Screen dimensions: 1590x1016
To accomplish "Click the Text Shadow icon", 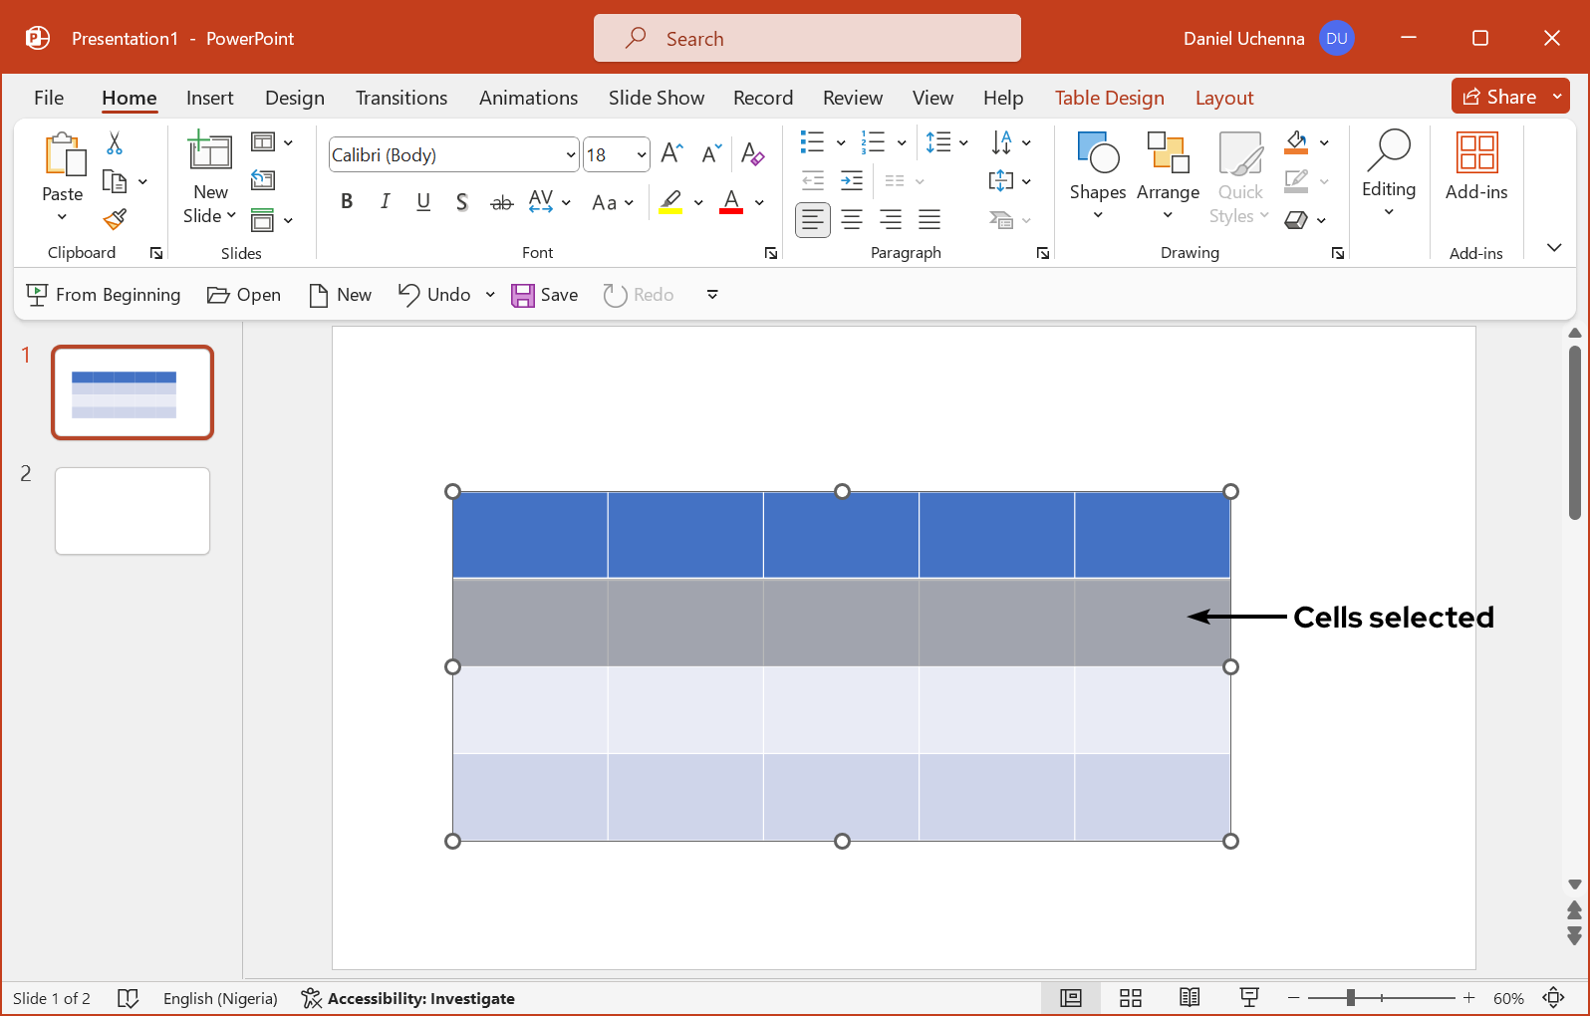I will [x=461, y=202].
